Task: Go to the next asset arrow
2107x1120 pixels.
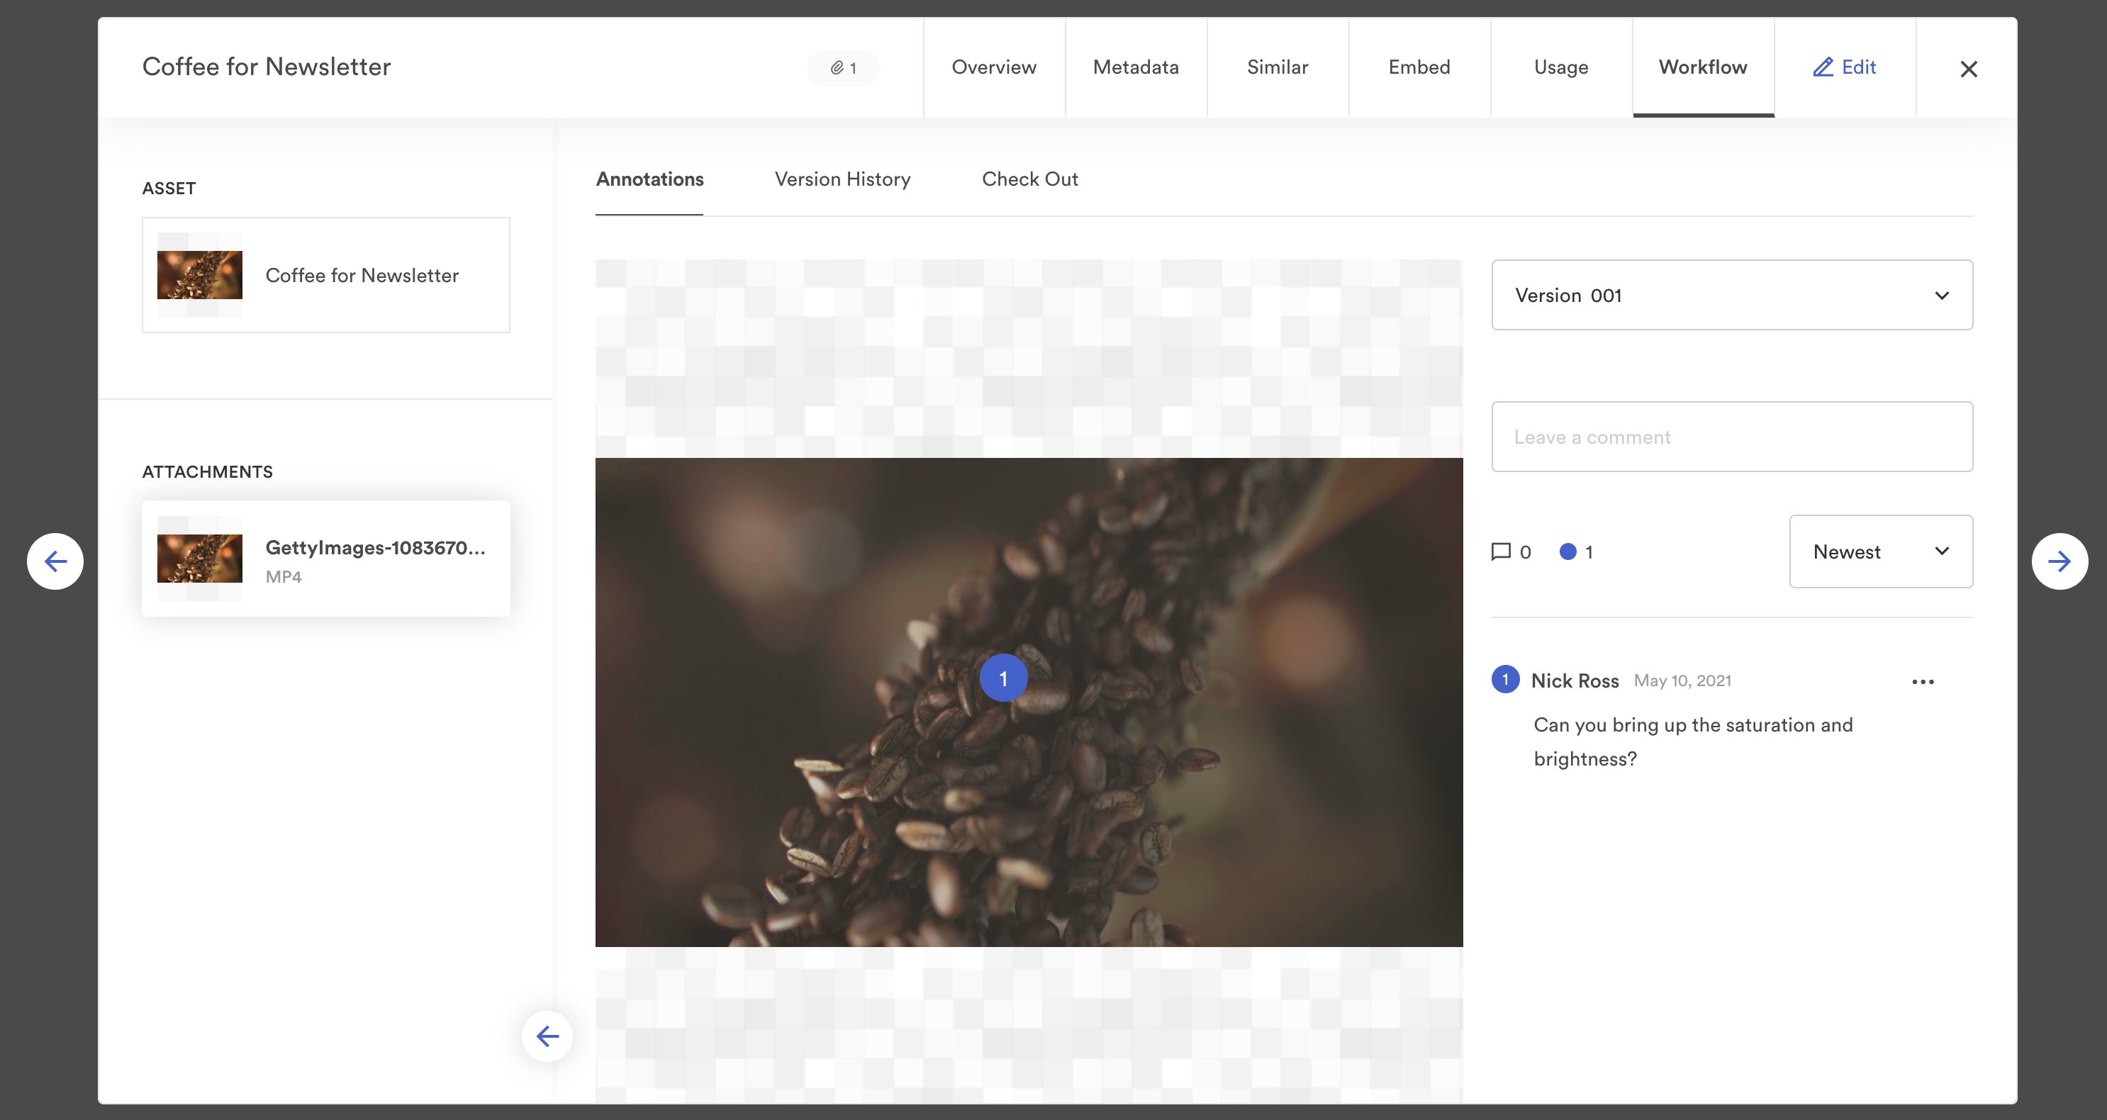Action: coord(2060,561)
